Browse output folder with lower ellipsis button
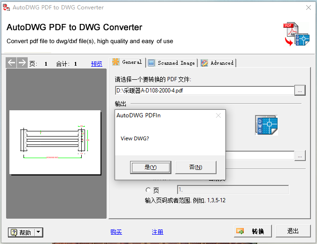The width and height of the screenshot is (317, 244). click(x=300, y=156)
